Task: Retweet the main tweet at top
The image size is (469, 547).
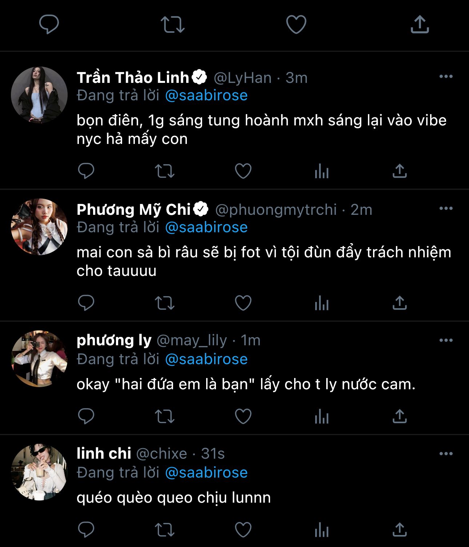Action: tap(173, 24)
